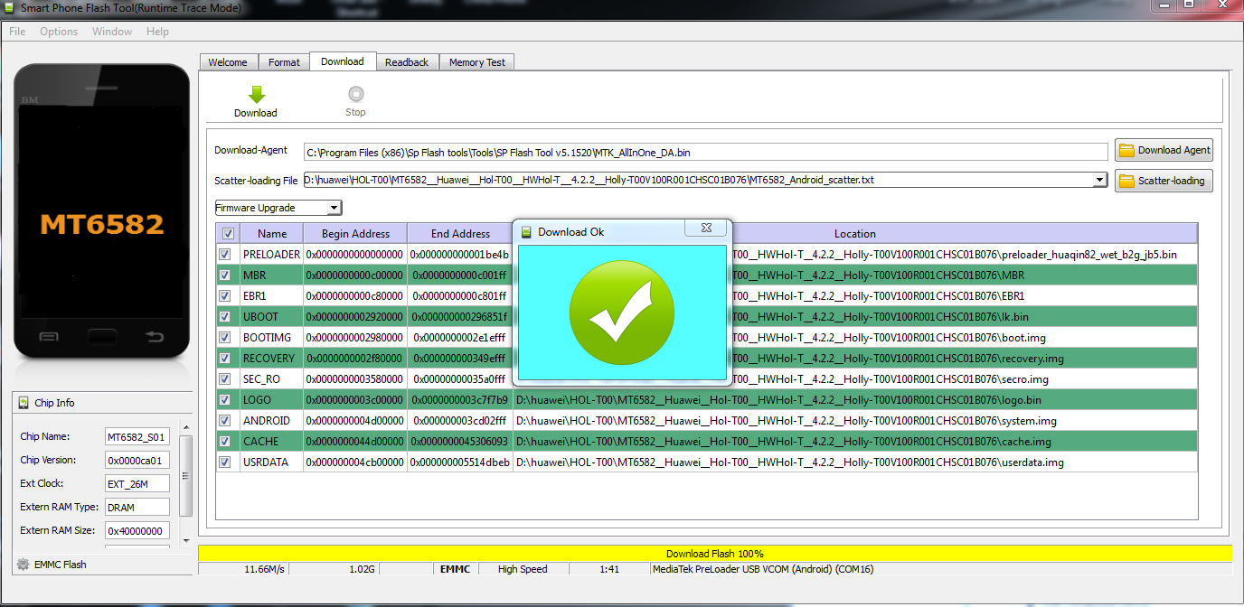Click the Location column header
The height and width of the screenshot is (607, 1244).
pos(854,233)
